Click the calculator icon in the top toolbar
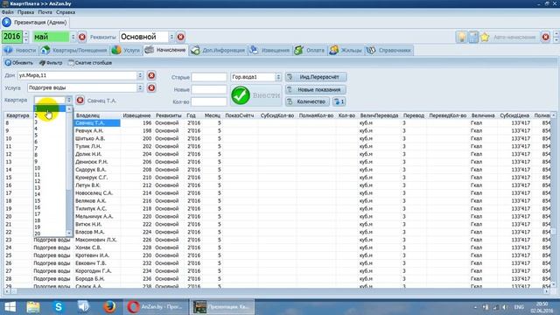Viewport: 560px width, 315px height. [x=473, y=37]
